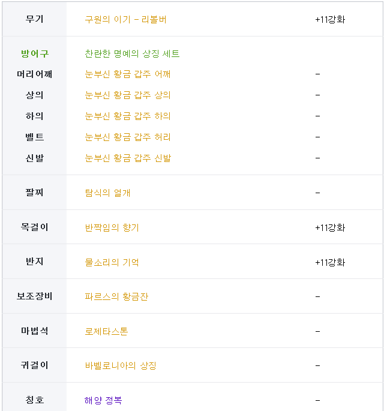Click +11강화 in the 반지 row
Viewport: 384px width, 411px height.
(x=330, y=262)
